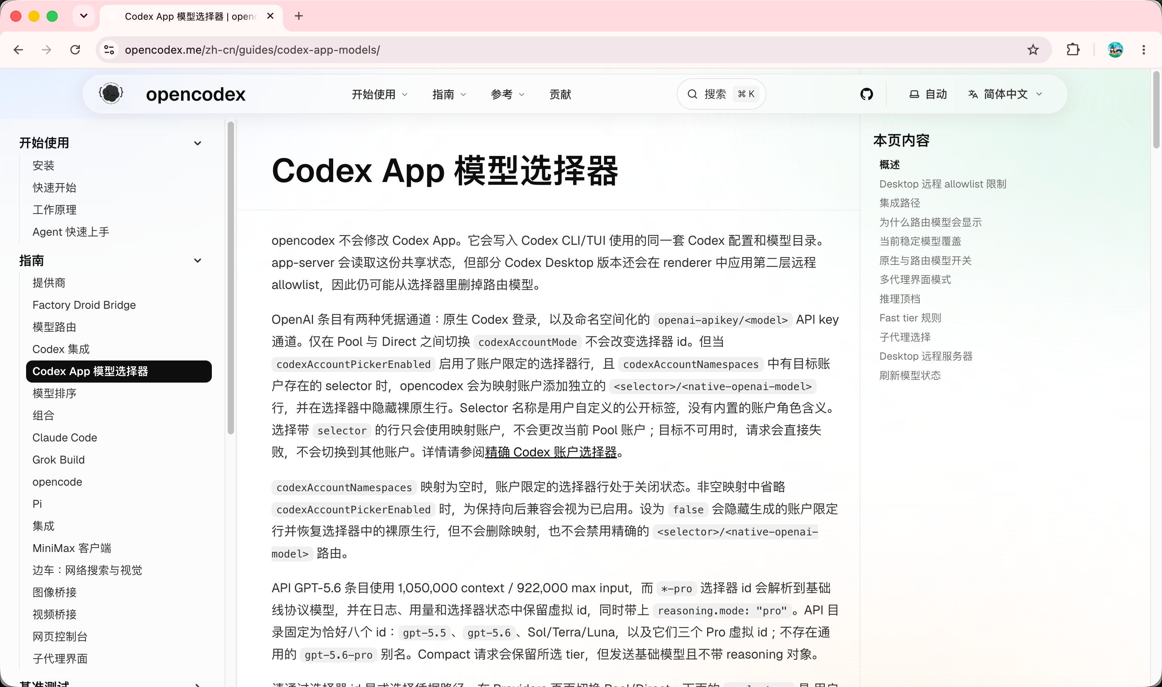Open 边车：网络搜索与视觉 sidebar page
Screen dimensions: 1162x687
(88, 571)
